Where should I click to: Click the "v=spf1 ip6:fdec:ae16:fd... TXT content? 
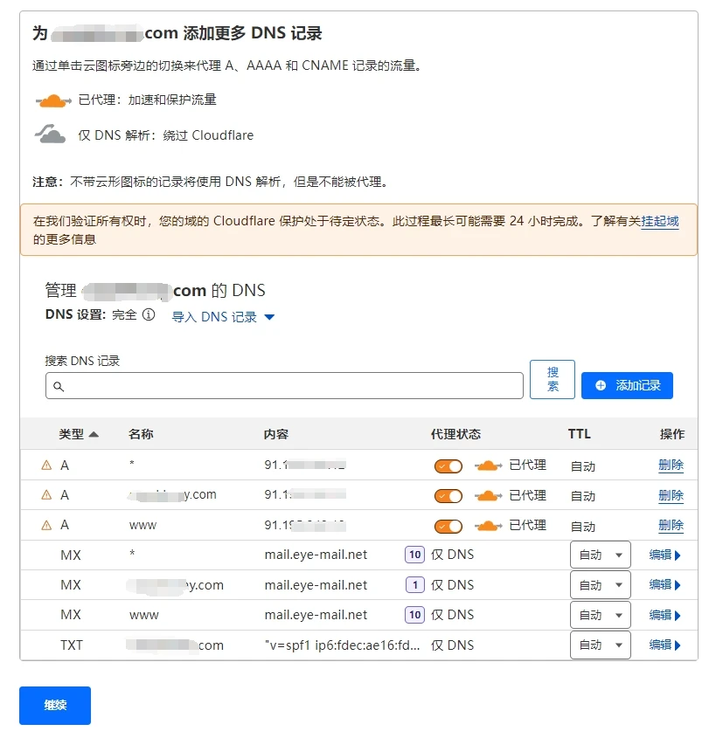click(342, 645)
